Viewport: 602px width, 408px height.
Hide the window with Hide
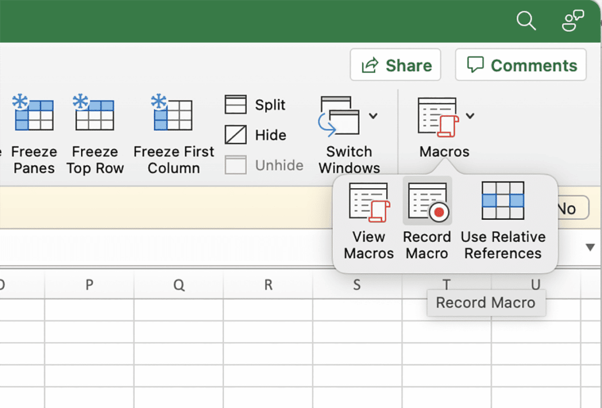[x=255, y=135]
